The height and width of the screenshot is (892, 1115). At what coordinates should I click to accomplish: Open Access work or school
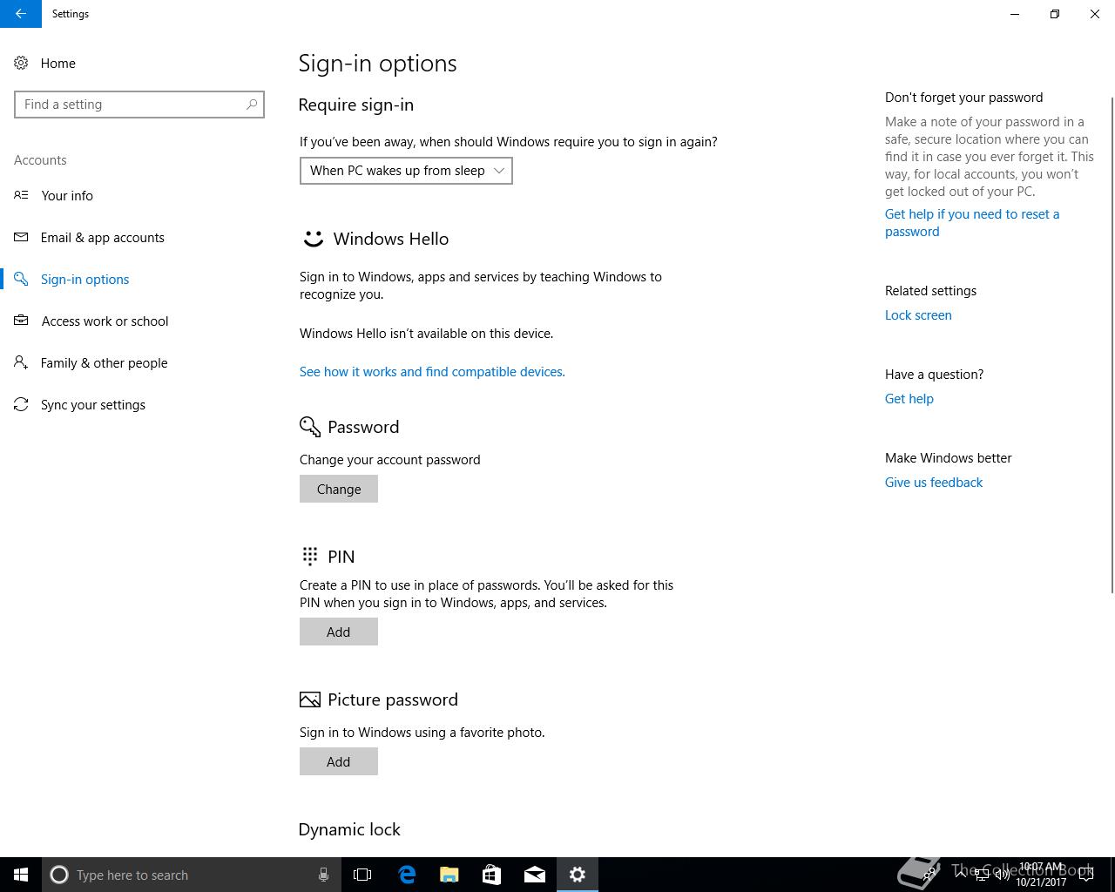tap(105, 321)
